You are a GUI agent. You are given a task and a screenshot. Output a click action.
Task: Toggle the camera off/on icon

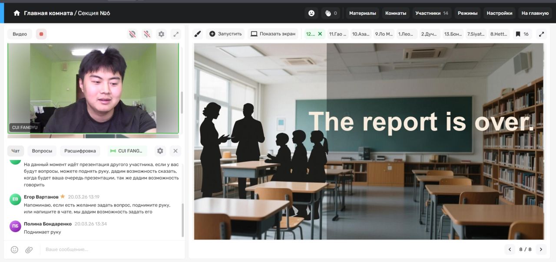tap(132, 34)
